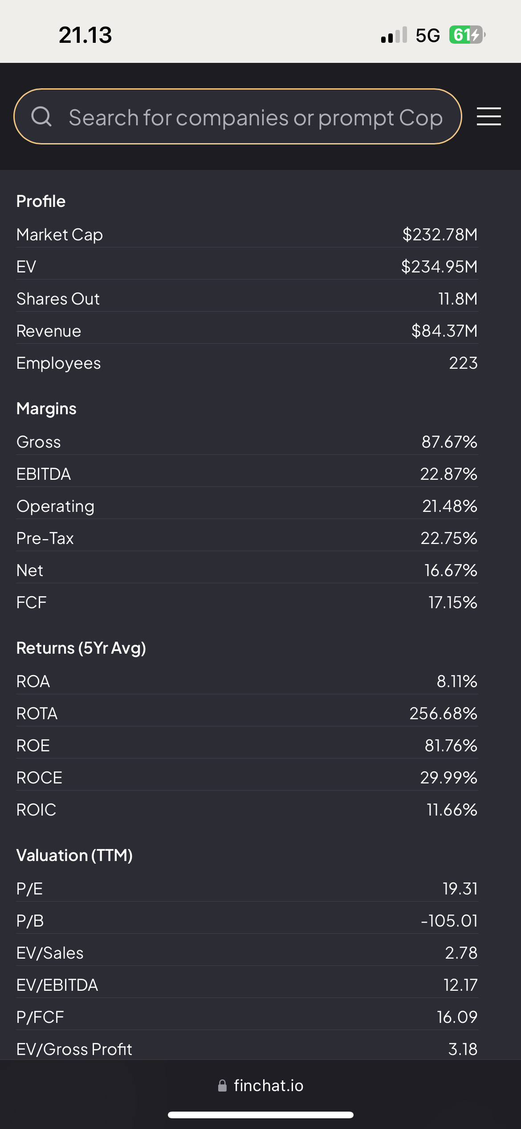Tap the Revenue figure $84.37M
The height and width of the screenshot is (1129, 521).
tap(444, 331)
